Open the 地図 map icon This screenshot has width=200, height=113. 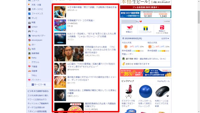[x=29, y=49]
